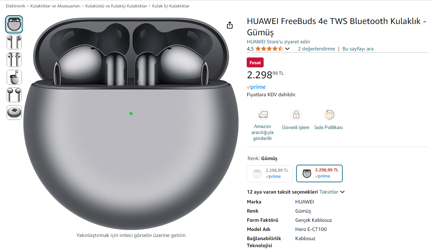The image size is (432, 250).
Task: Click the Güvenli işlem lock icon
Action: tap(296, 115)
